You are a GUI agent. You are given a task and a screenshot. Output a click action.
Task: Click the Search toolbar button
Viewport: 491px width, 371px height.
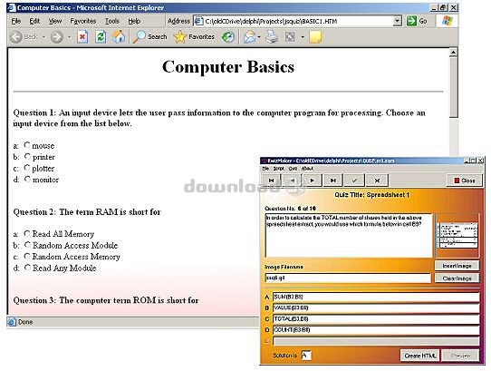pyautogui.click(x=150, y=37)
